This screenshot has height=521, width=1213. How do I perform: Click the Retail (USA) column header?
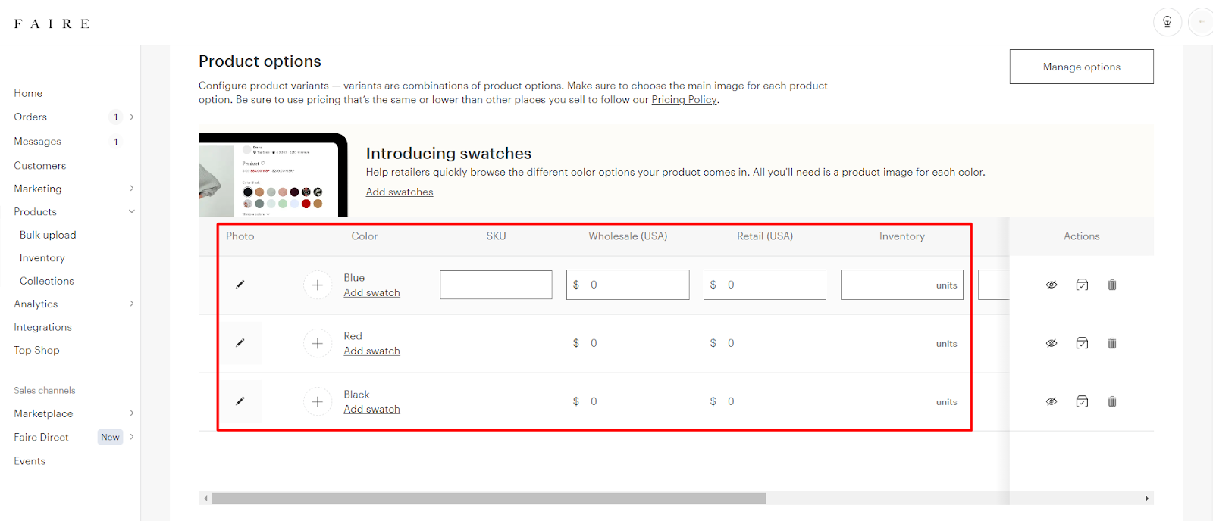(x=765, y=236)
